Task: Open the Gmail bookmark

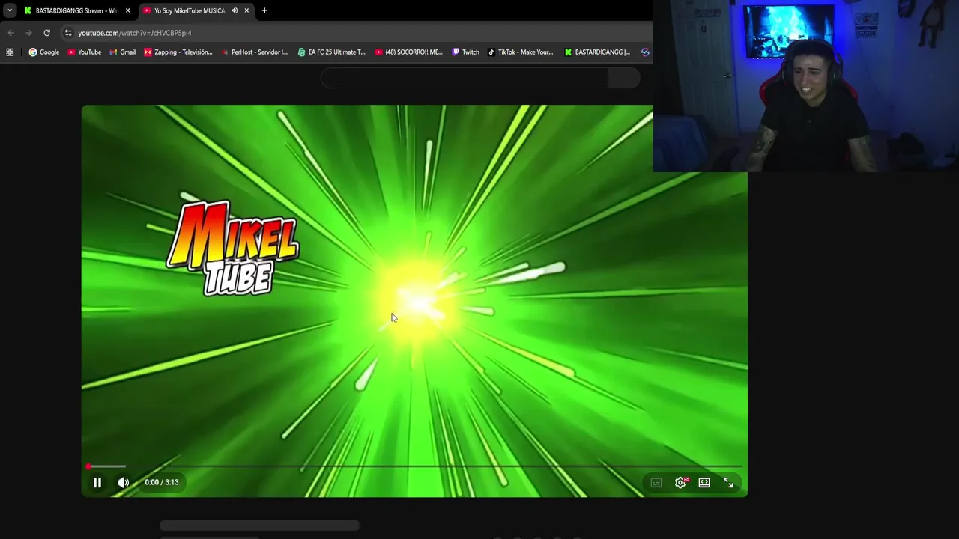Action: [x=122, y=52]
